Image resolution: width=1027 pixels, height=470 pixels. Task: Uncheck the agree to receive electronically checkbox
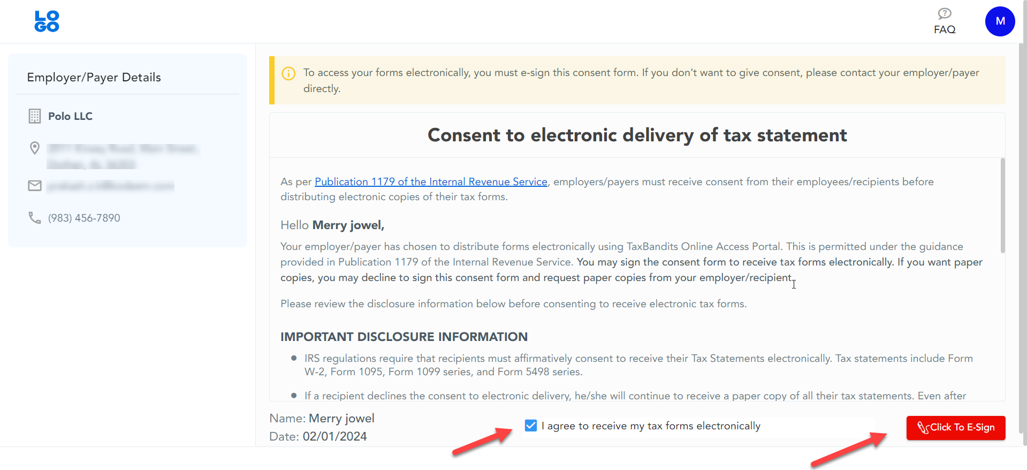pos(531,426)
